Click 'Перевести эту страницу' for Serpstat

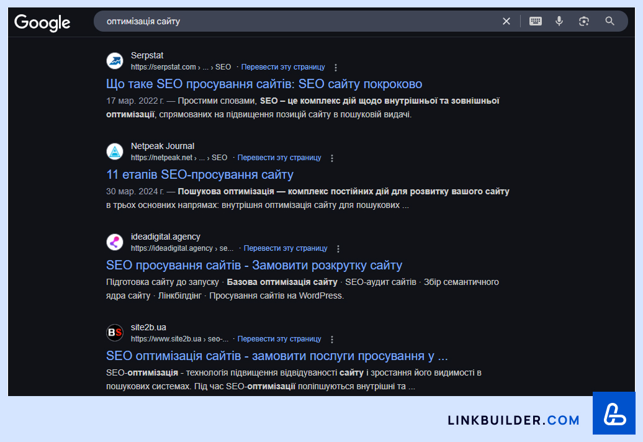point(283,67)
